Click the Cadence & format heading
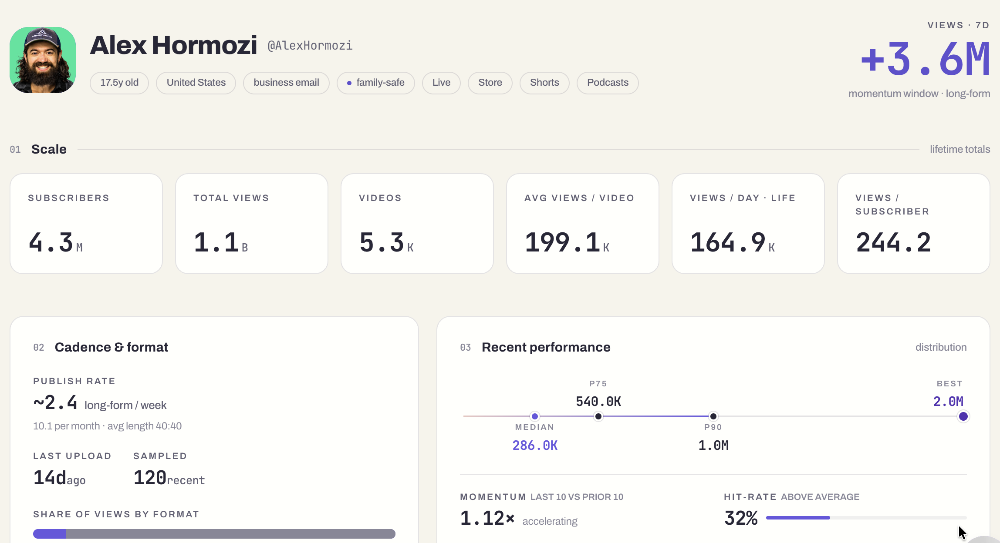 pyautogui.click(x=111, y=347)
